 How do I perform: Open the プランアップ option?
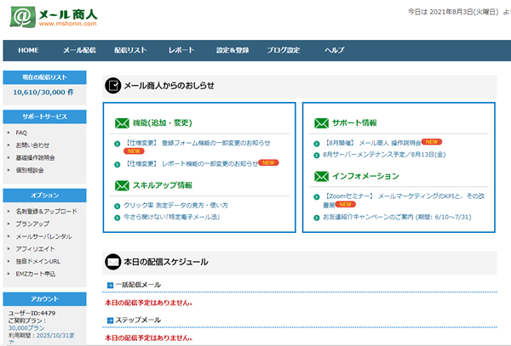pyautogui.click(x=32, y=224)
